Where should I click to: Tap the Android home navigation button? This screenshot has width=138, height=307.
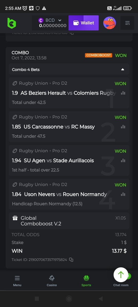pos(69,299)
